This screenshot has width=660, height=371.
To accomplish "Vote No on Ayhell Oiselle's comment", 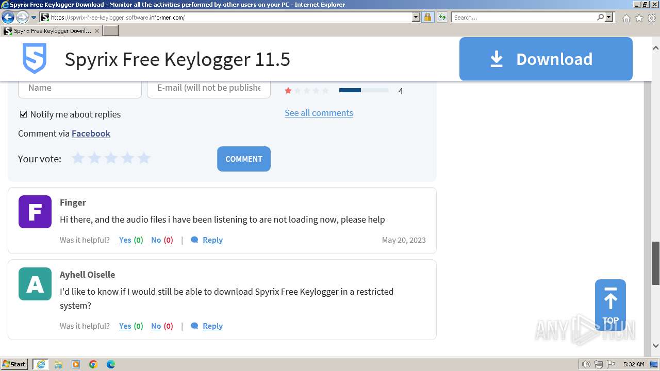I will click(x=156, y=326).
